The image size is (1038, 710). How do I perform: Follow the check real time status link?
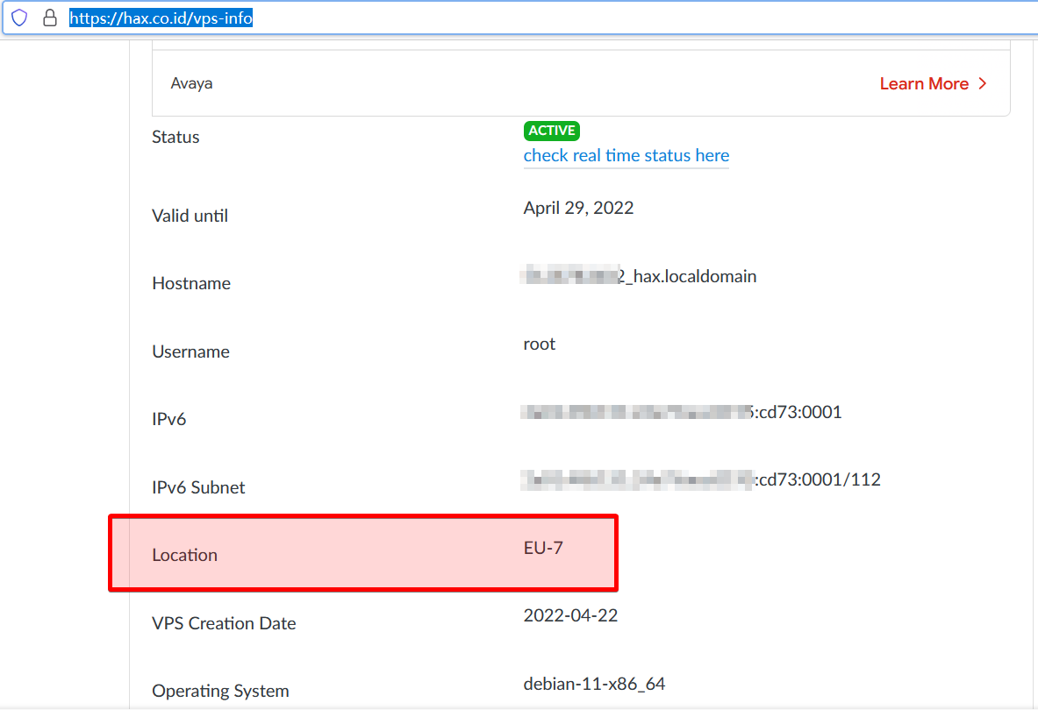click(626, 155)
